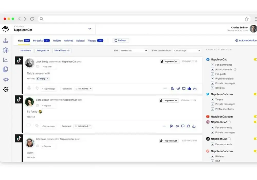Open the Last 30 days dropdown
The width and height of the screenshot is (257, 180).
tap(187, 50)
